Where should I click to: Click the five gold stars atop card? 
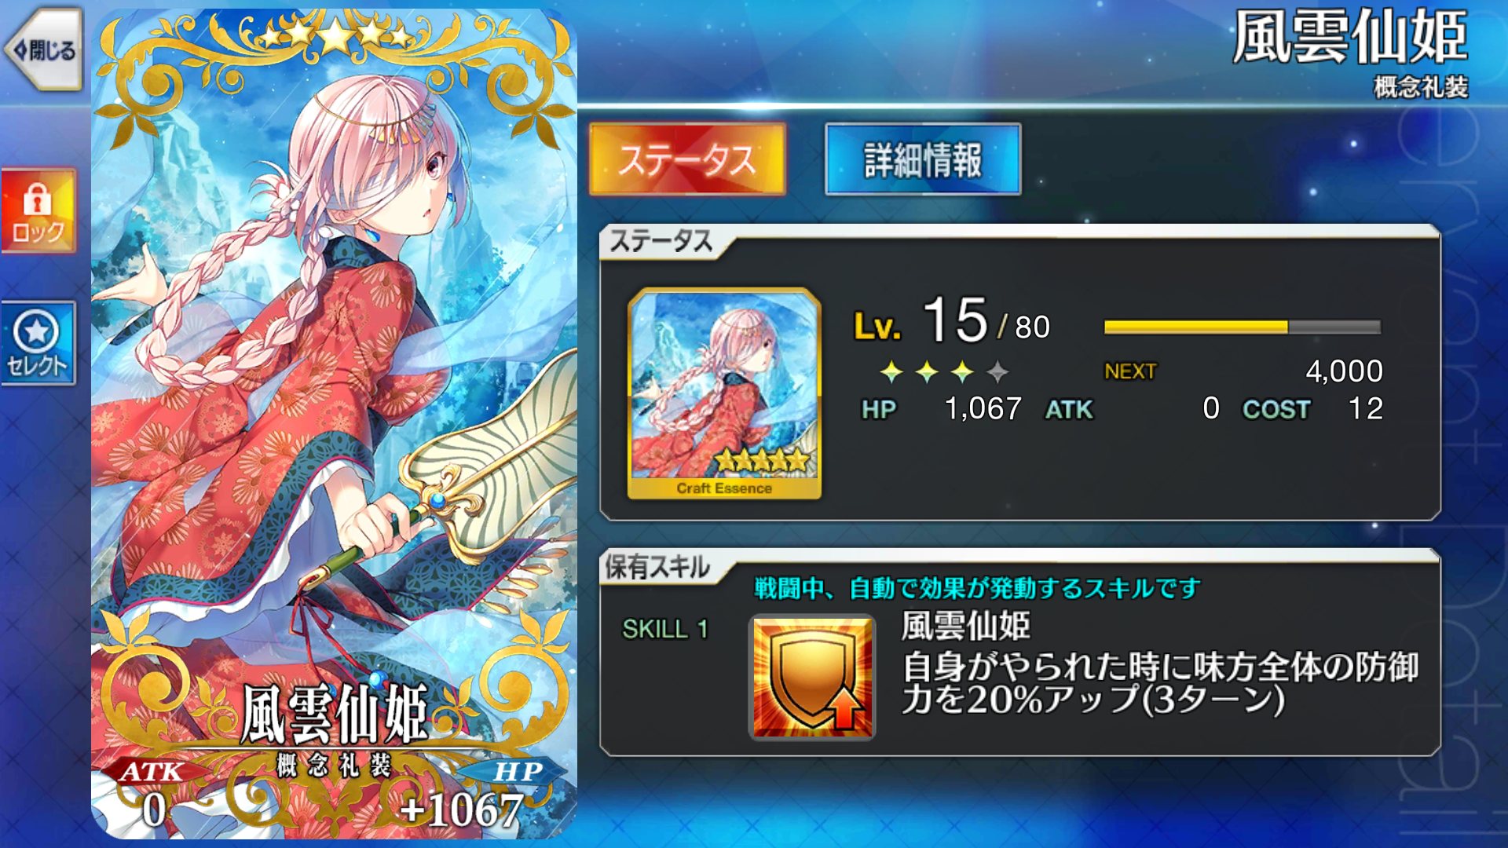(335, 35)
